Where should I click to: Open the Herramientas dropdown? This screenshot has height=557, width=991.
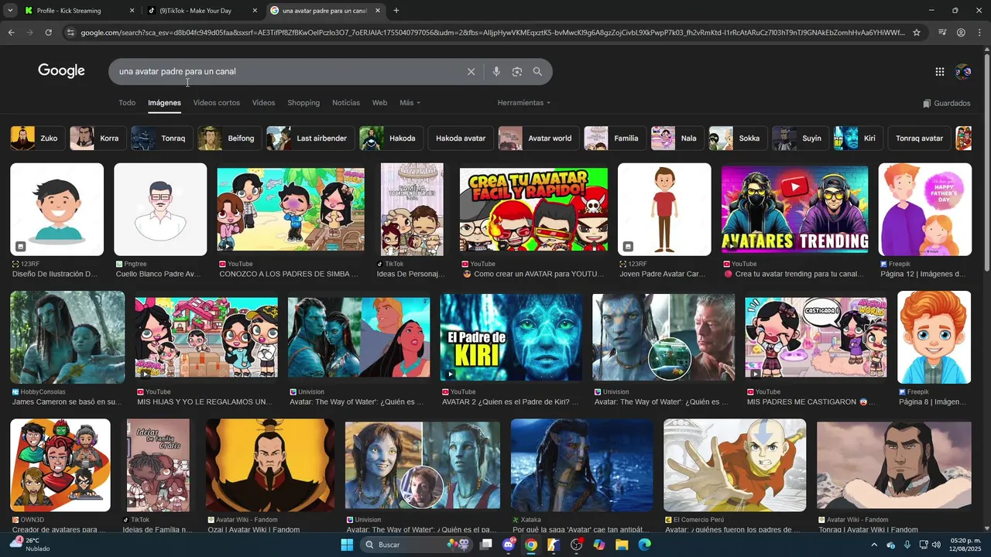[524, 103]
